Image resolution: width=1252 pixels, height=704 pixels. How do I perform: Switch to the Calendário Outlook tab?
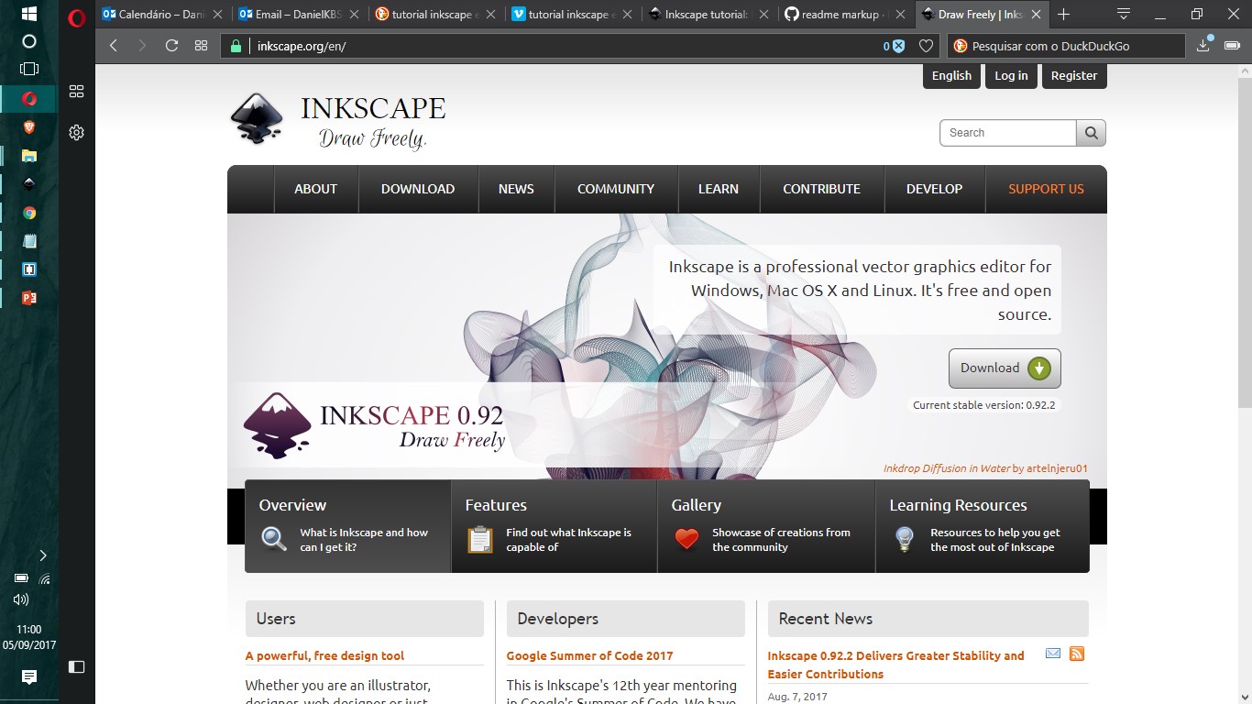pos(162,15)
